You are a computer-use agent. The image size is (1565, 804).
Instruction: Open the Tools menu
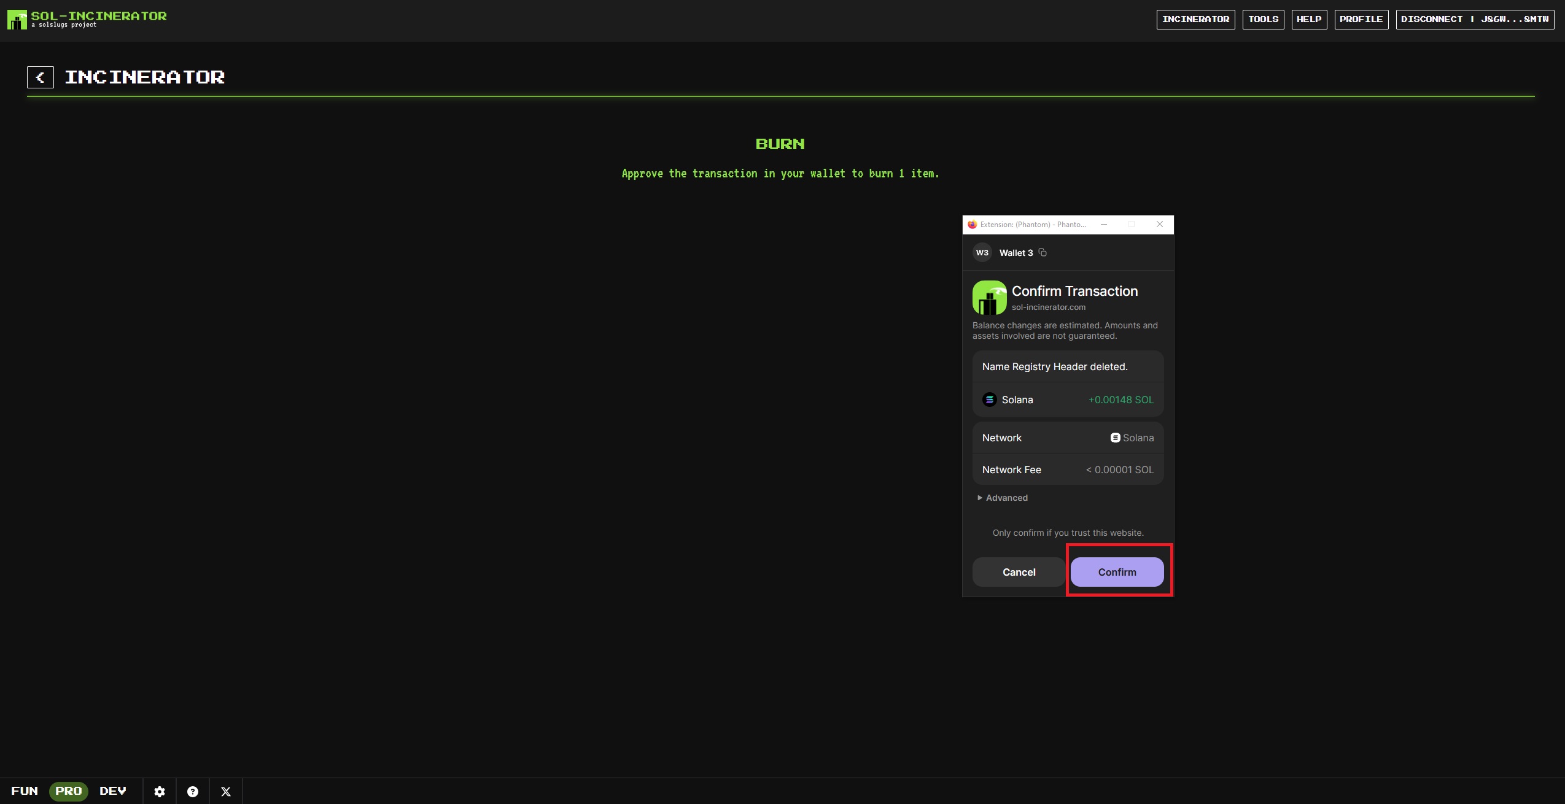[x=1263, y=19]
